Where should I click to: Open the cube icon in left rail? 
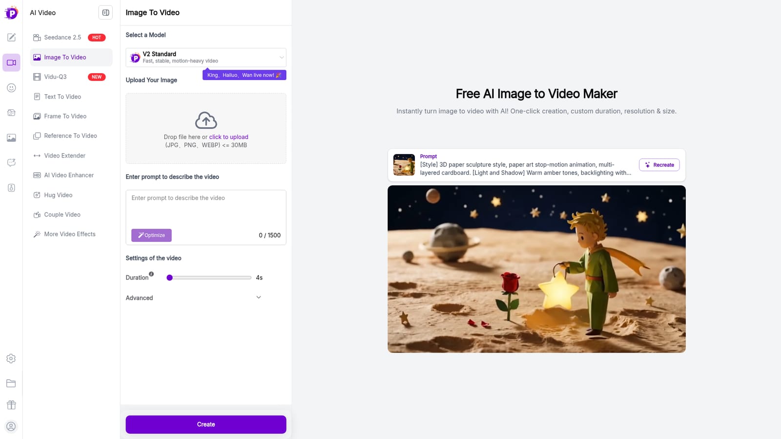(x=11, y=113)
